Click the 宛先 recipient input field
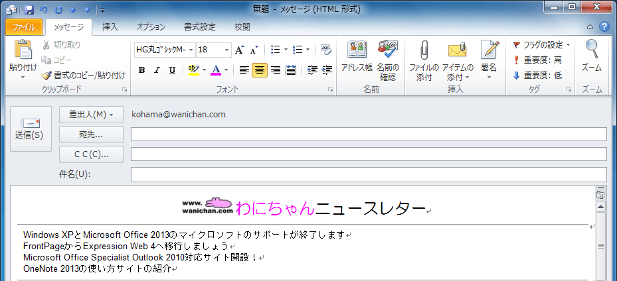617x281 pixels. (x=369, y=135)
